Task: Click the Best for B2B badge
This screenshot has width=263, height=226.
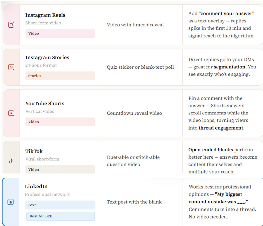Action: (60, 216)
